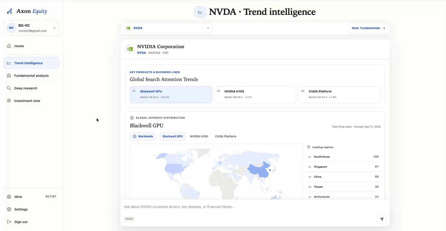Screen dimensions: 446x231
Task: Click the Home house icon
Action: pyautogui.click(x=9, y=46)
